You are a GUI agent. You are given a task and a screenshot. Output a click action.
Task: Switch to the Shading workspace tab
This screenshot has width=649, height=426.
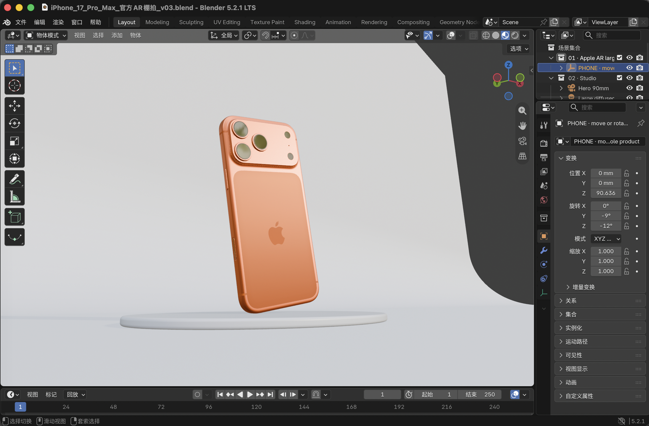point(305,22)
